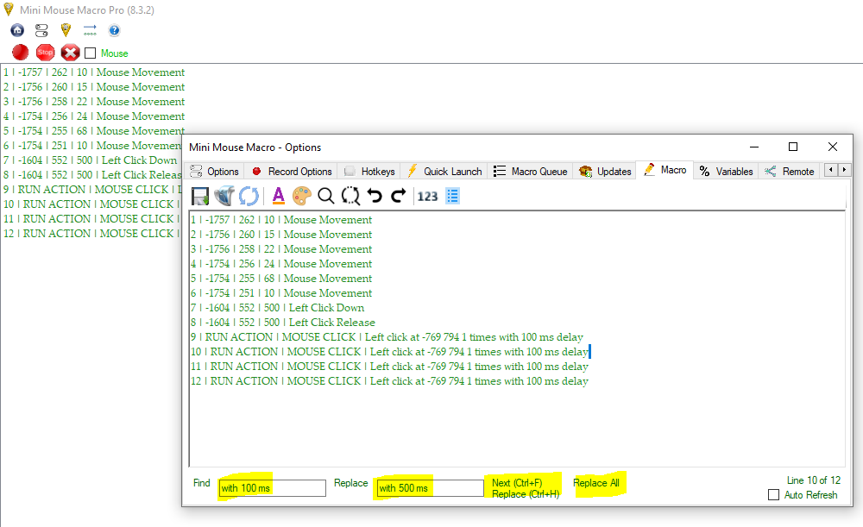
Task: Save macro with the floppy disk icon
Action: [x=200, y=196]
